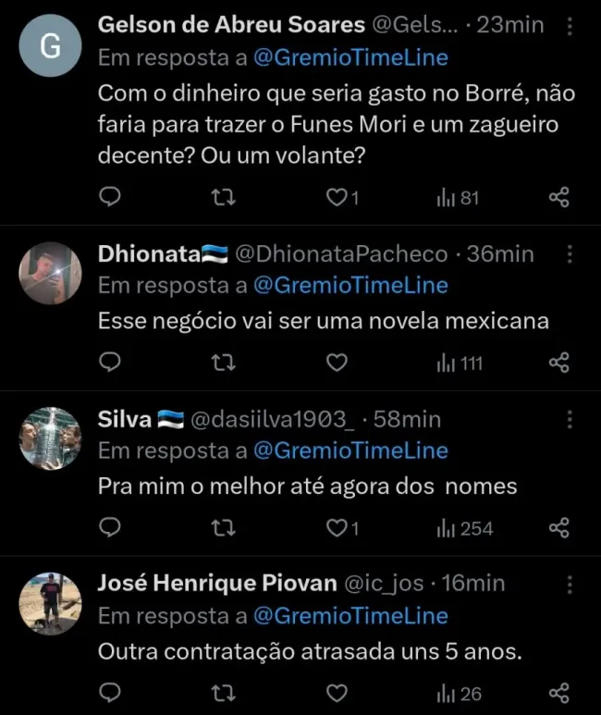Share Silva's tweet
Screen dimensions: 601x715
coord(558,528)
